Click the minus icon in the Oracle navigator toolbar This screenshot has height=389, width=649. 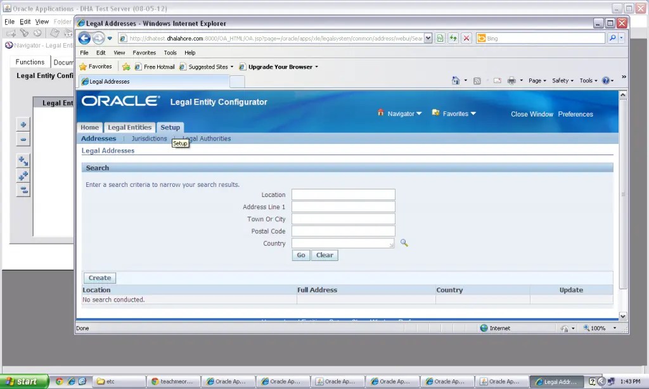click(23, 139)
